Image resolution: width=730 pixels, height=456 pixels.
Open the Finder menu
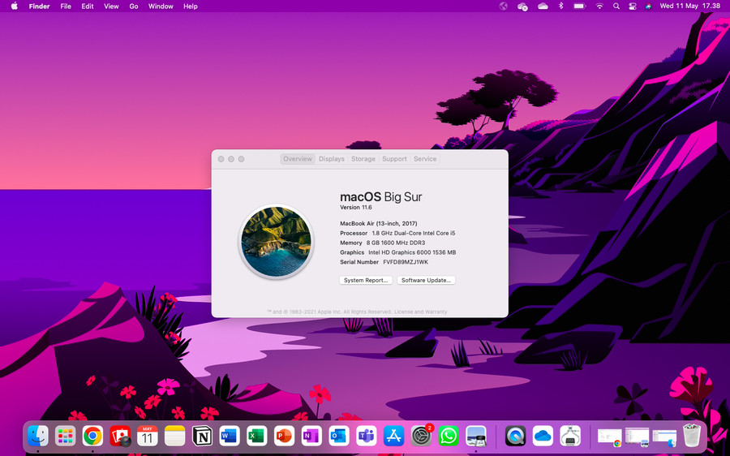(39, 6)
